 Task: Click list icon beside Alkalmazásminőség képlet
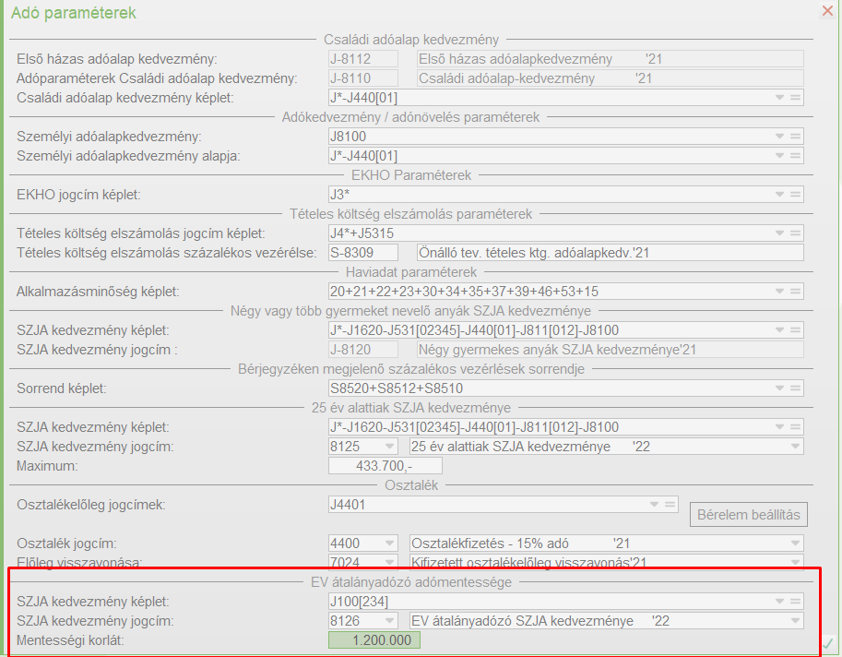click(x=796, y=292)
